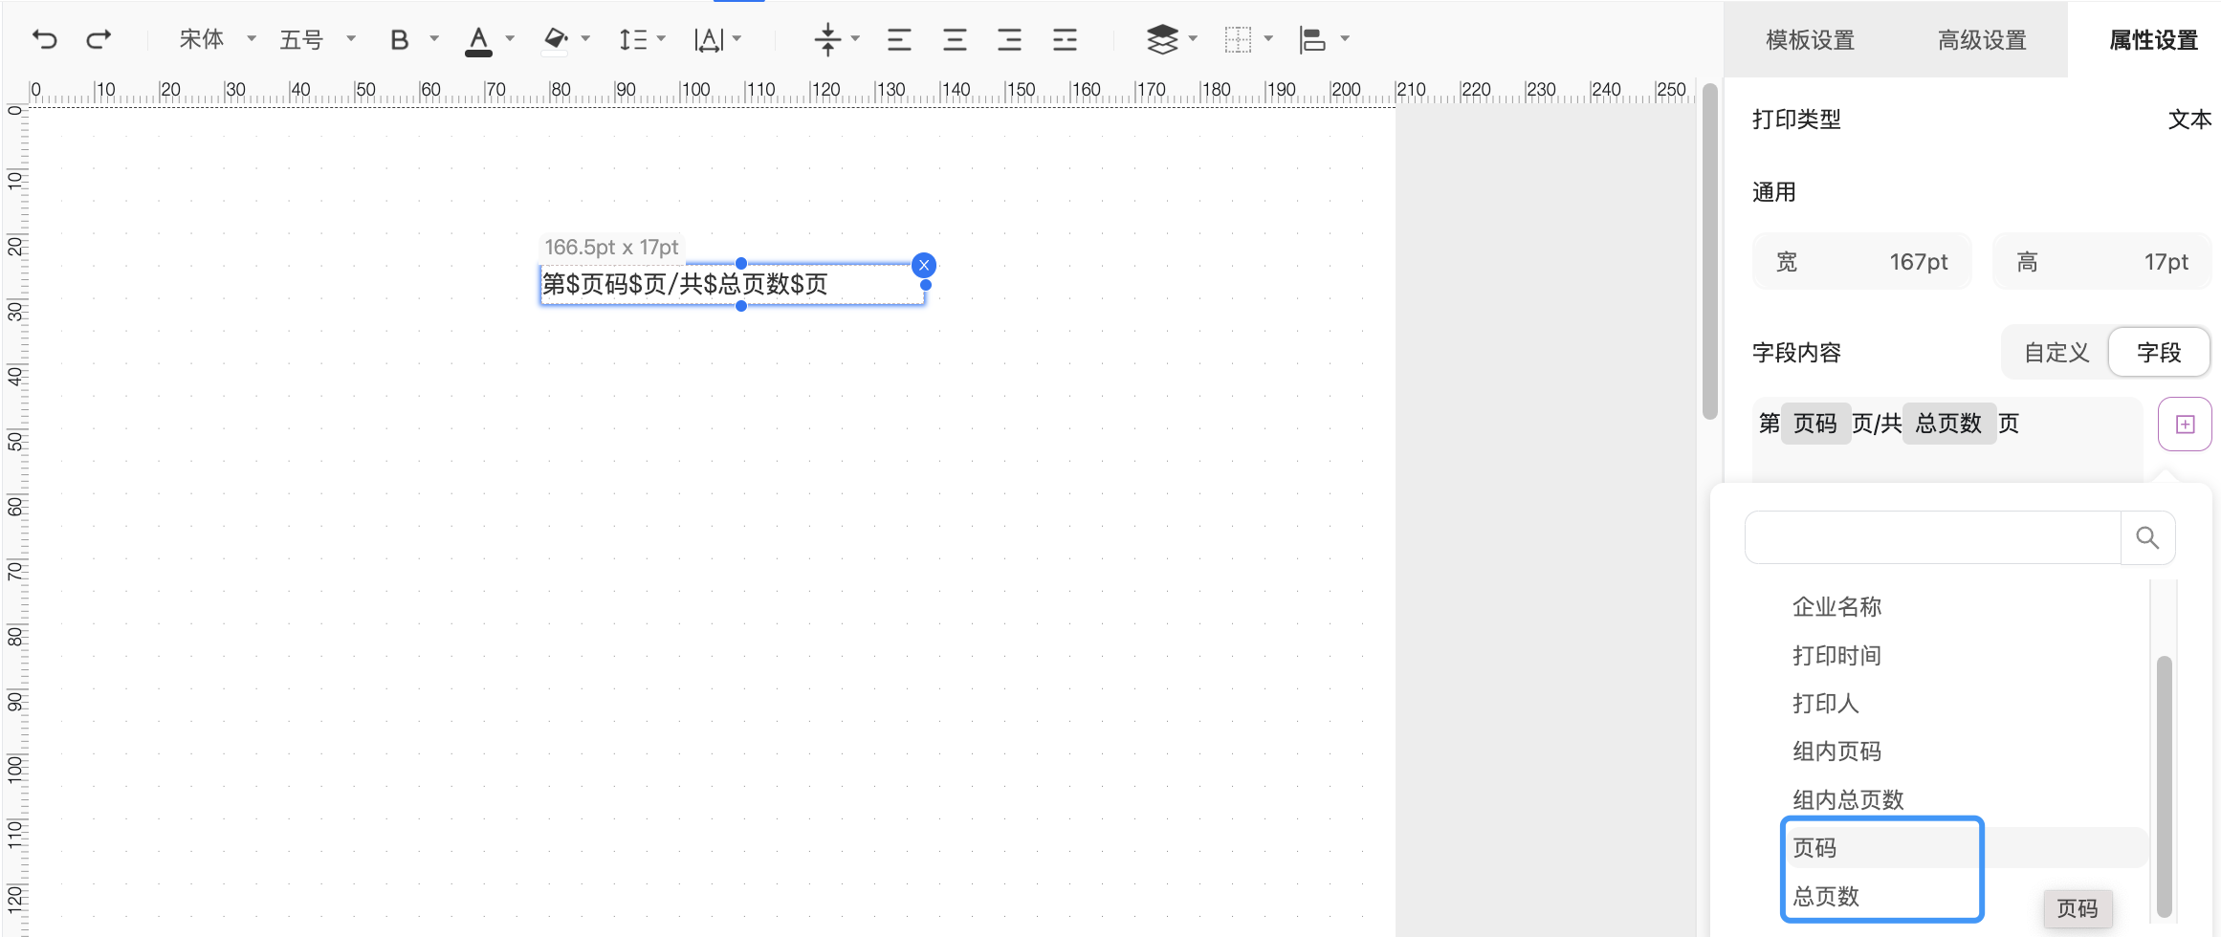This screenshot has width=2221, height=937.
Task: Open the font color dropdown arrow
Action: point(510,39)
